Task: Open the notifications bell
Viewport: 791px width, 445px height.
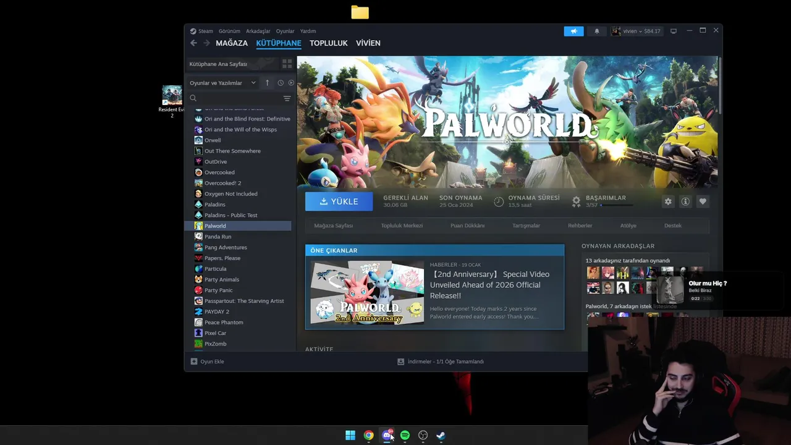Action: tap(597, 31)
